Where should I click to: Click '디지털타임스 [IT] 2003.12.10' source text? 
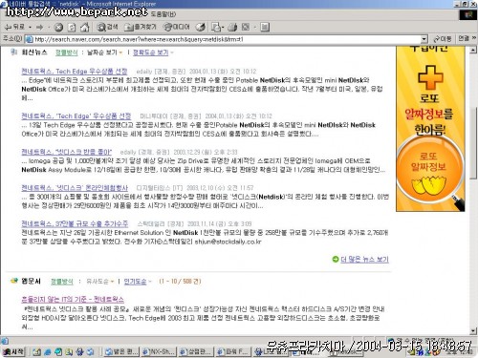(195, 188)
